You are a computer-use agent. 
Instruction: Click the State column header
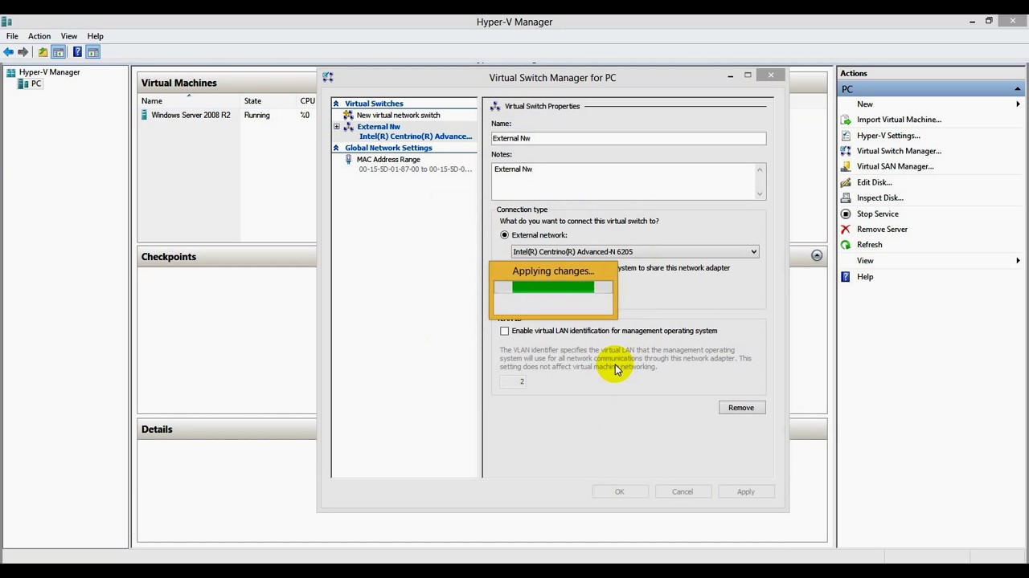click(253, 101)
